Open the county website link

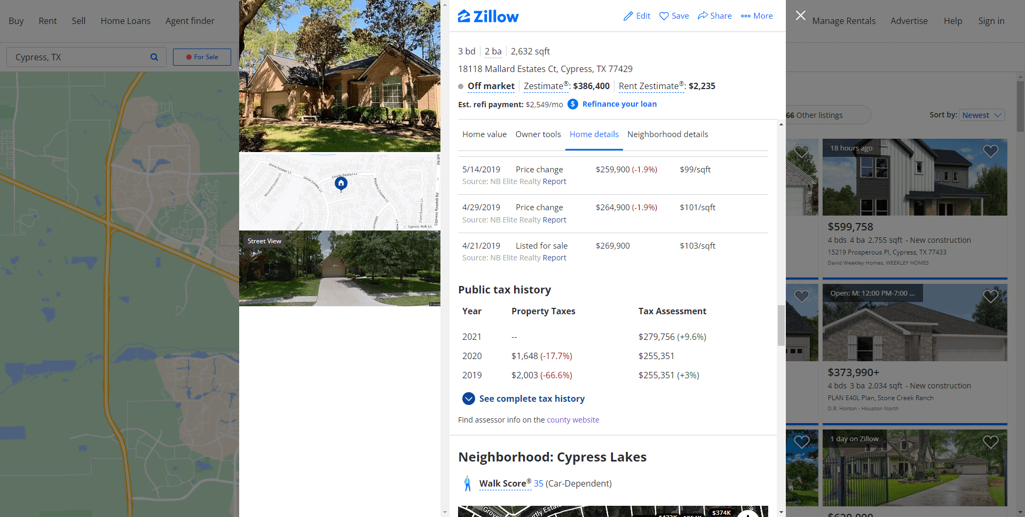click(573, 420)
